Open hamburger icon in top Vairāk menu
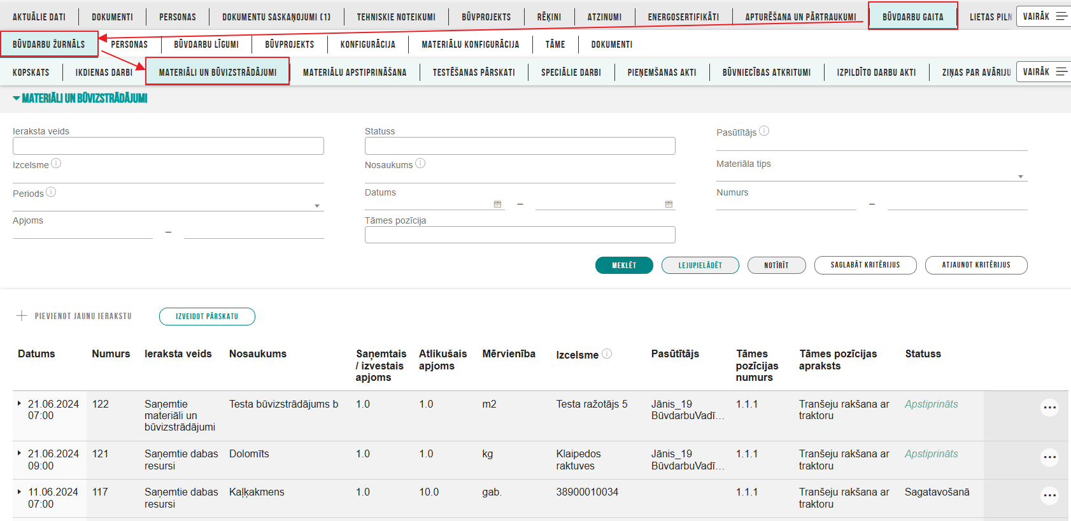 (1061, 17)
